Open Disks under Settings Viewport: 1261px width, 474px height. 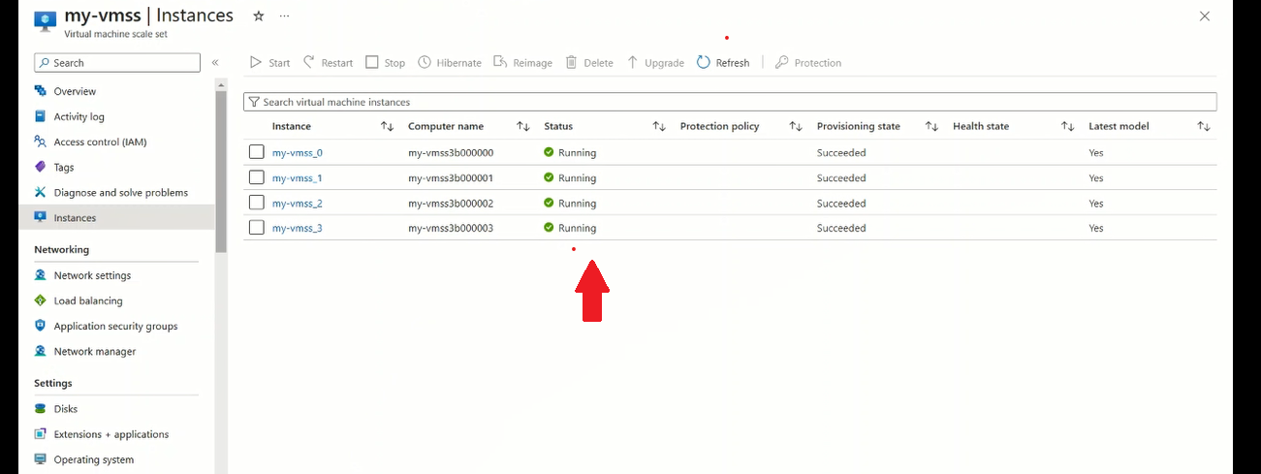66,409
